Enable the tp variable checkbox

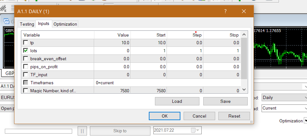pyautogui.click(x=26, y=43)
